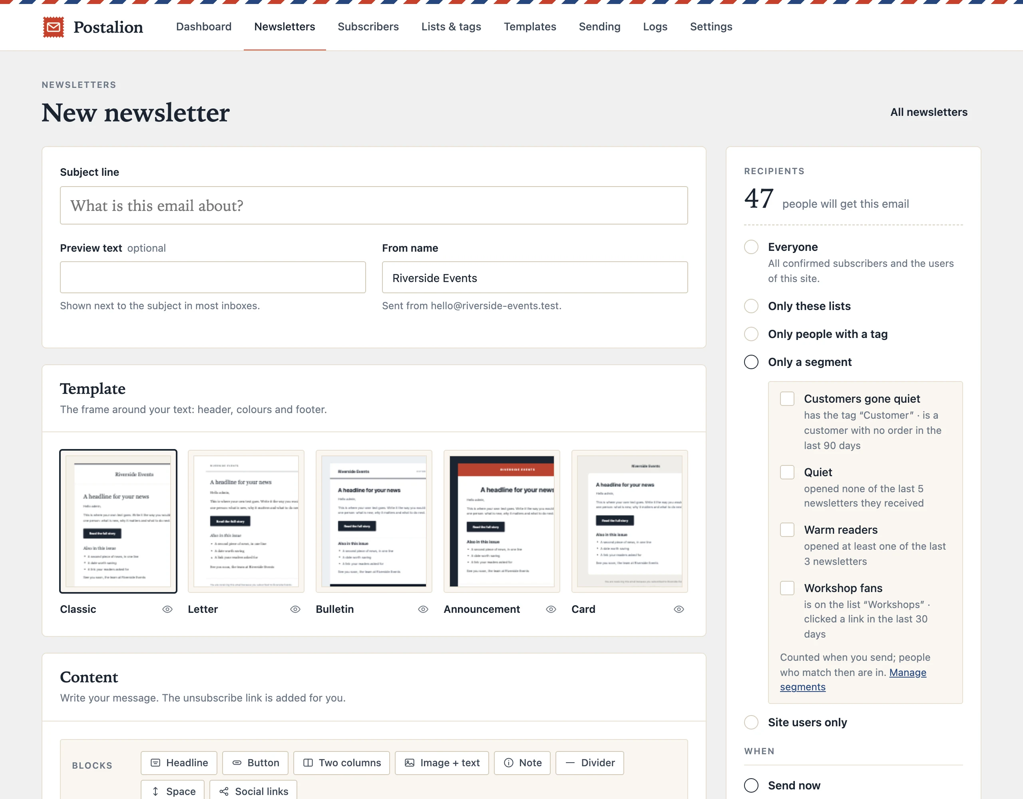Go to All newsletters
Screen dimensions: 1023x799
(x=928, y=112)
